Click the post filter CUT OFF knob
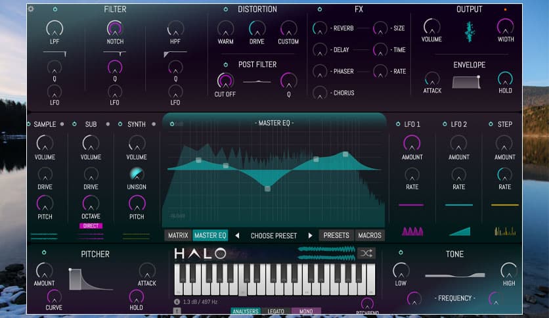This screenshot has width=549, height=318. 225,81
